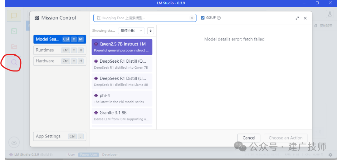Image resolution: width=337 pixels, height=160 pixels.
Task: Open the settings gear in status bar
Action: click(330, 155)
